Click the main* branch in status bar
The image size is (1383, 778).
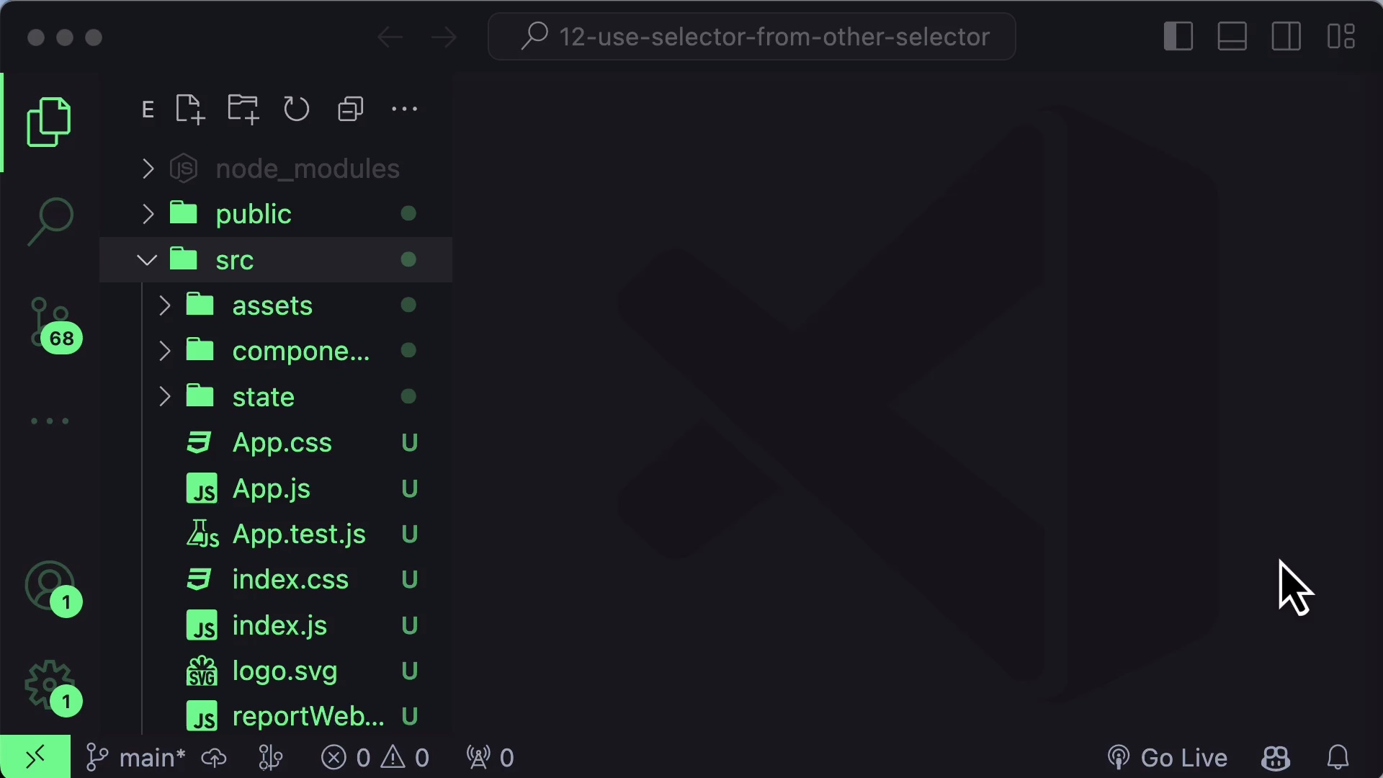(136, 758)
